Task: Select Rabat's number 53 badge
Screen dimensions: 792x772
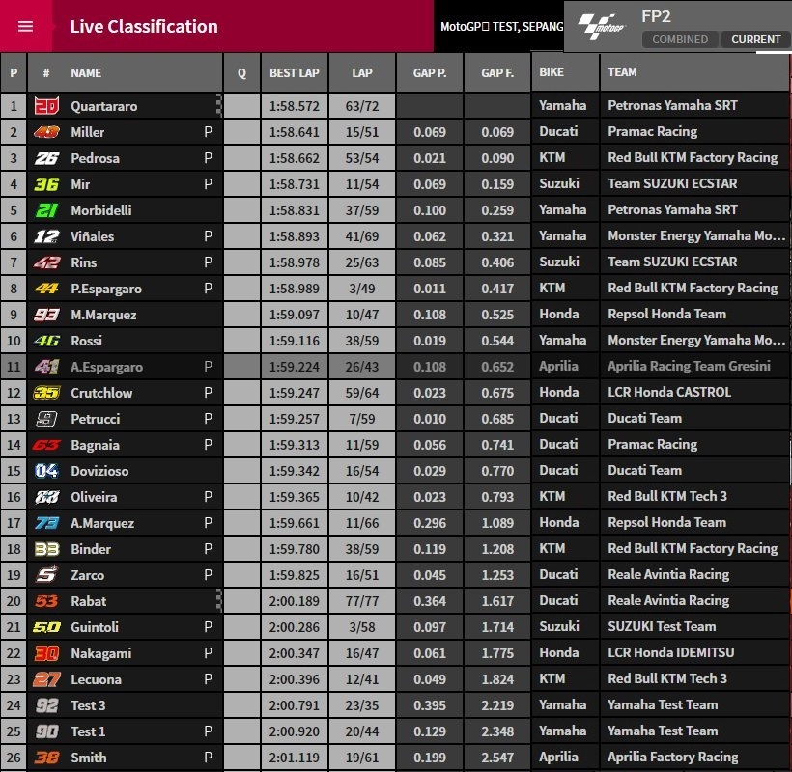Action: pos(46,601)
